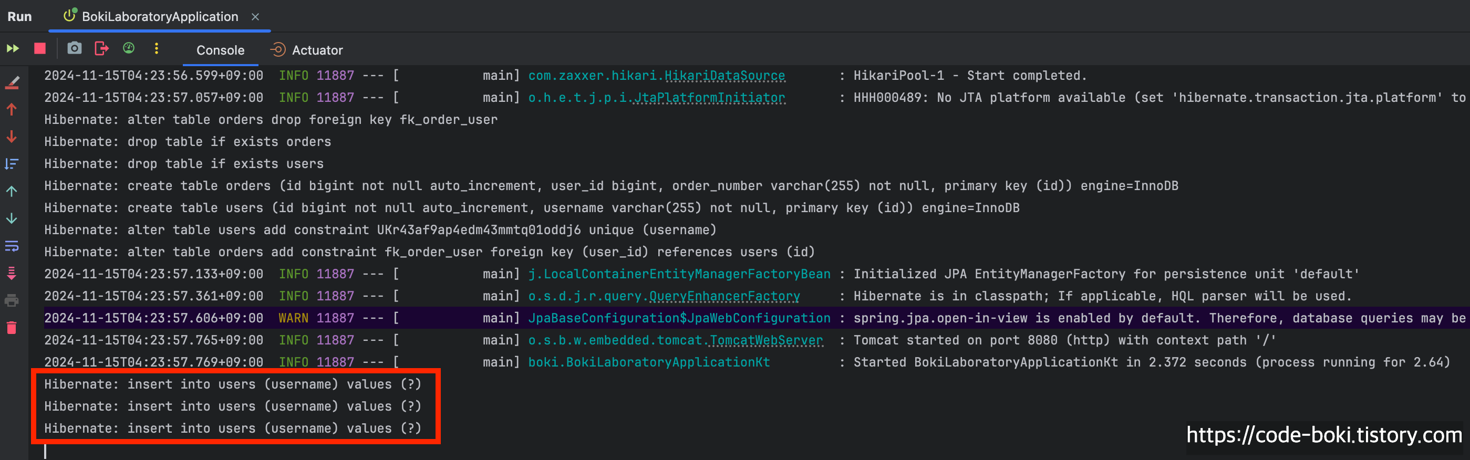Click the pencil edit icon in the console gutter

click(12, 83)
